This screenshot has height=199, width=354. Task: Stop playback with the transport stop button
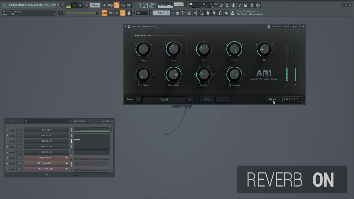80,5
